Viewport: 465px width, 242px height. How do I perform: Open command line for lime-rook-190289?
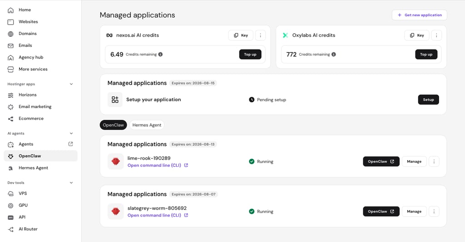pos(158,165)
